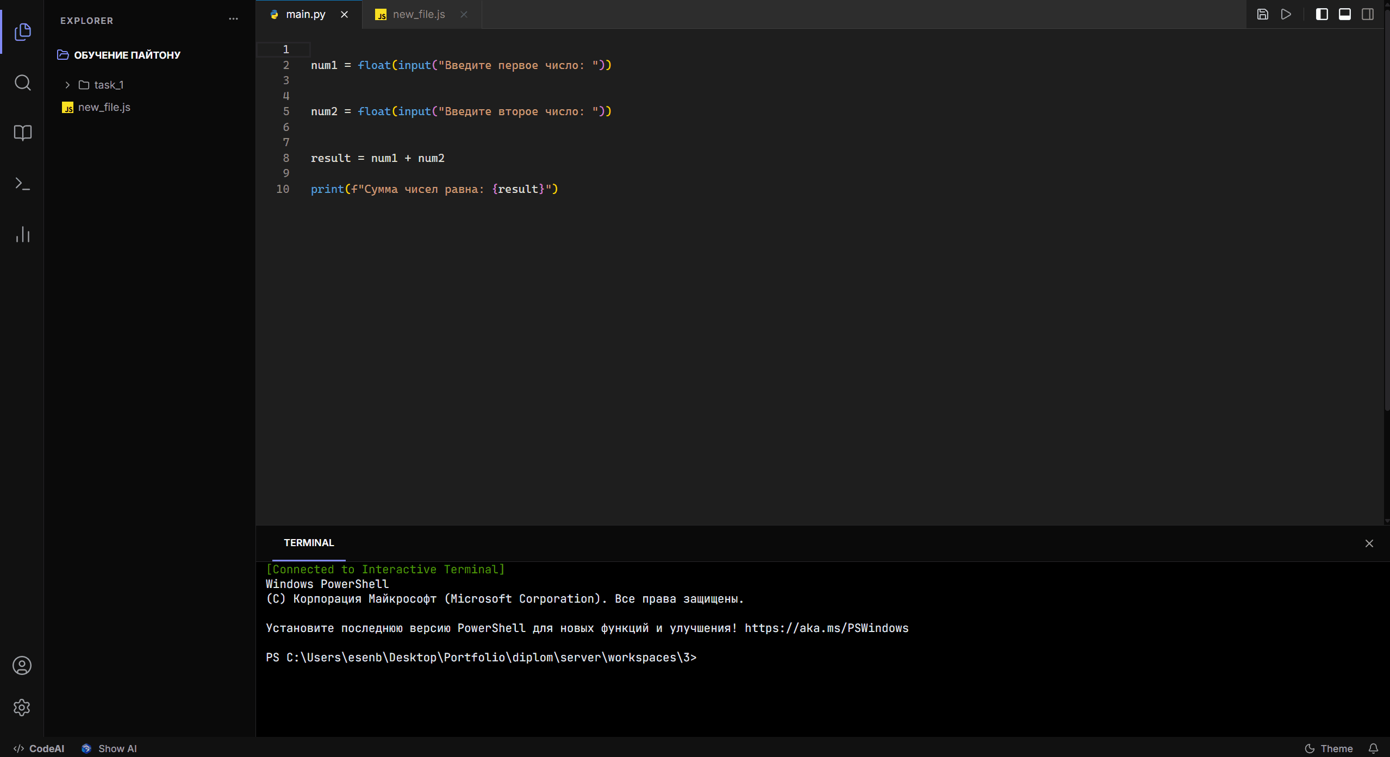Select the TERMINAL panel tab
The height and width of the screenshot is (757, 1390).
[309, 543]
